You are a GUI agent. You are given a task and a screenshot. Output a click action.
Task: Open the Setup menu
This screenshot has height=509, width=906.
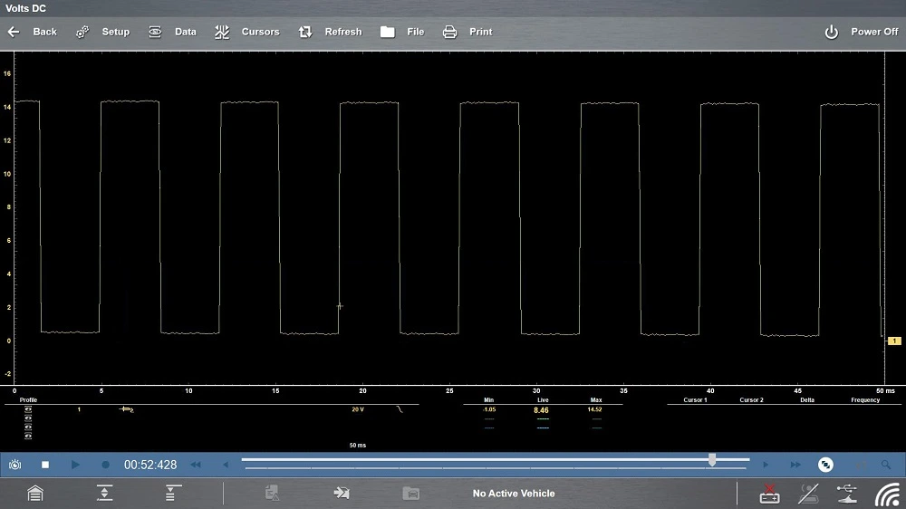(102, 32)
